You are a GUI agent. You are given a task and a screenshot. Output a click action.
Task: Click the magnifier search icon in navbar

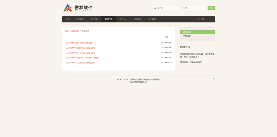pyautogui.click(x=199, y=19)
